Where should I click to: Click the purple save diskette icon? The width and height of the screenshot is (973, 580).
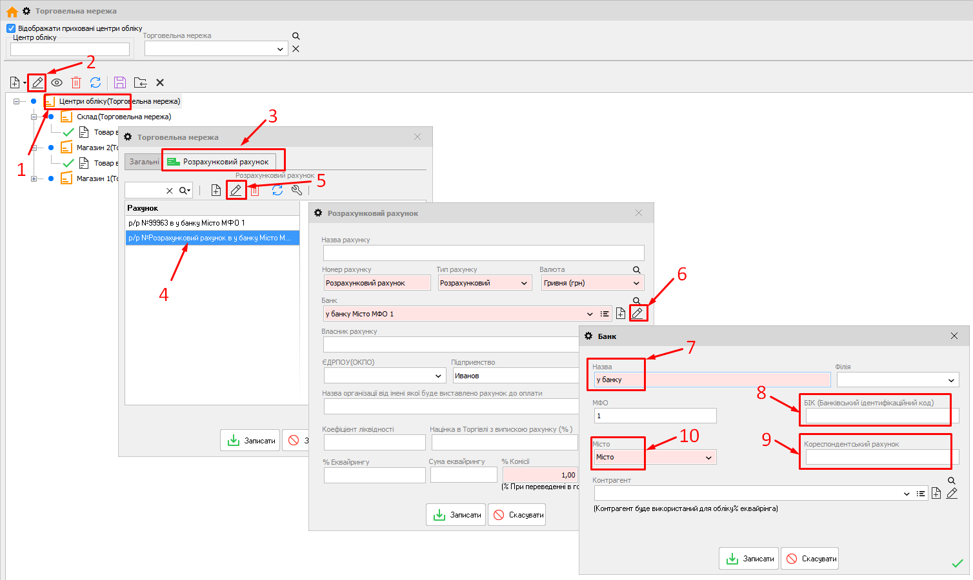coord(119,82)
